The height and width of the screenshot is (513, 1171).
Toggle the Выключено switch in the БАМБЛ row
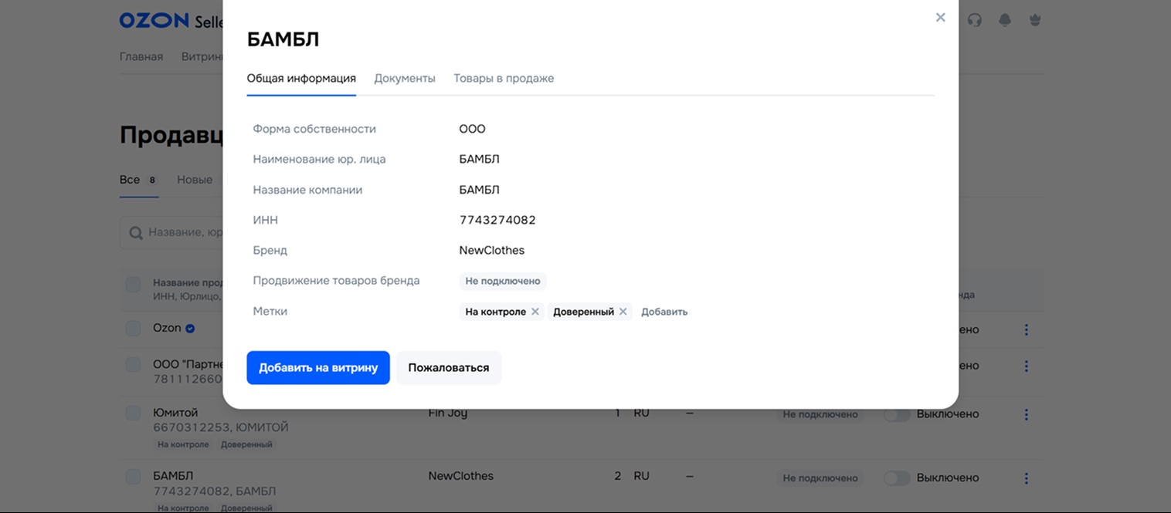(897, 478)
